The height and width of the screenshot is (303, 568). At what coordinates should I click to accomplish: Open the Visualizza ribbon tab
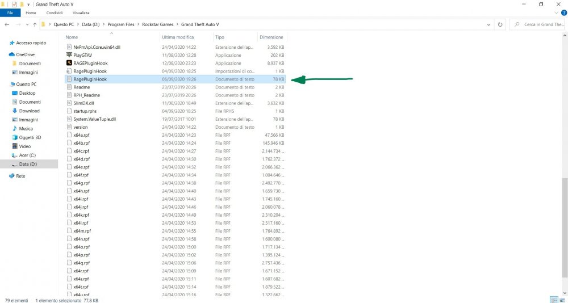click(81, 12)
